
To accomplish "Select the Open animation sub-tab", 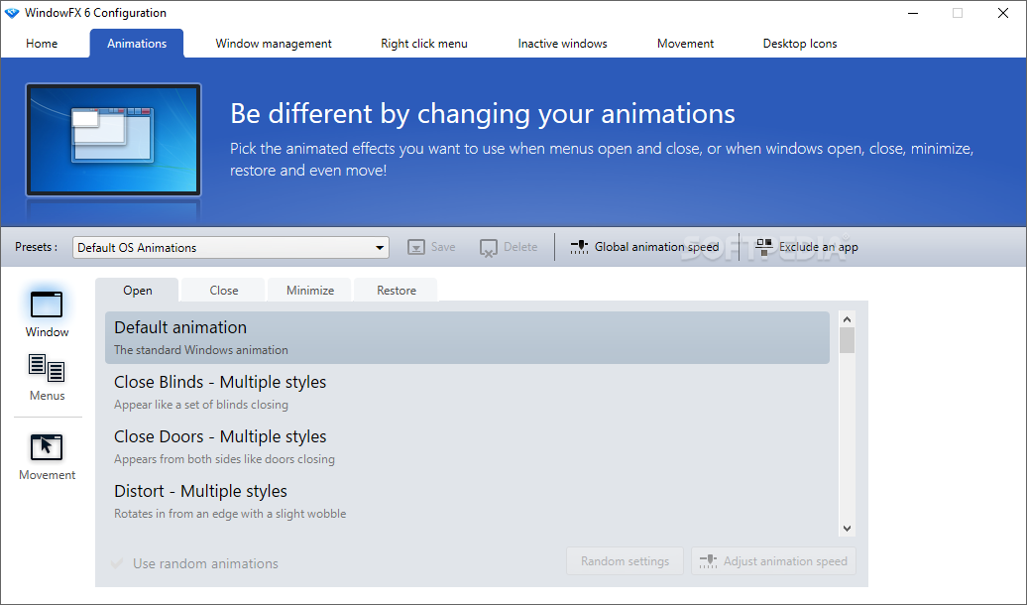I will click(138, 291).
